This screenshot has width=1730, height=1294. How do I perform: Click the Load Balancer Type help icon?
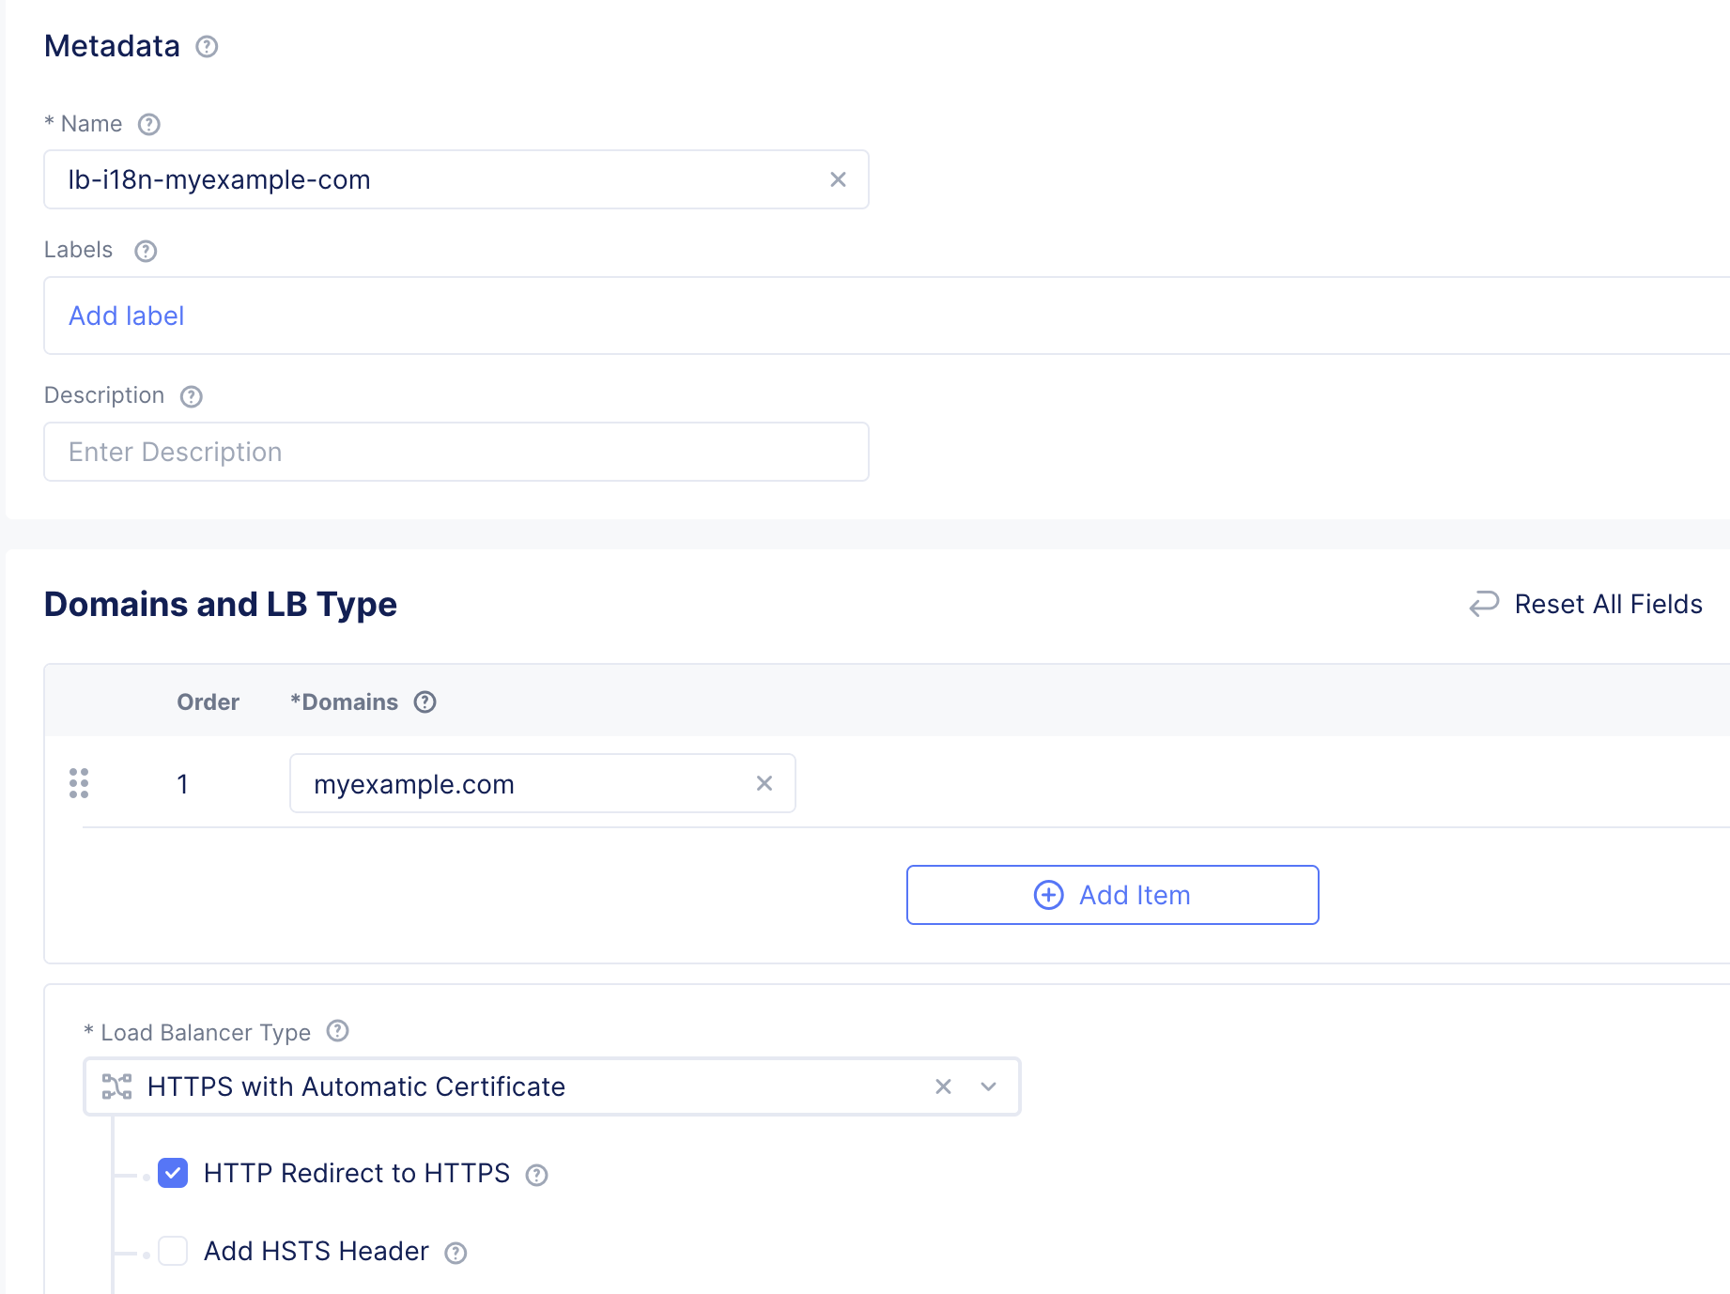(x=337, y=1032)
